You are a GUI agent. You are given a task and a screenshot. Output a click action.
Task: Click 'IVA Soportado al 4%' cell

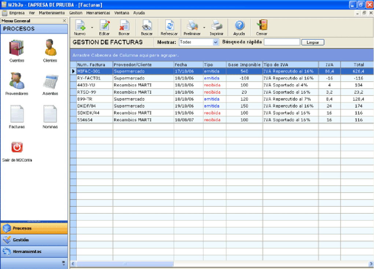click(x=290, y=85)
